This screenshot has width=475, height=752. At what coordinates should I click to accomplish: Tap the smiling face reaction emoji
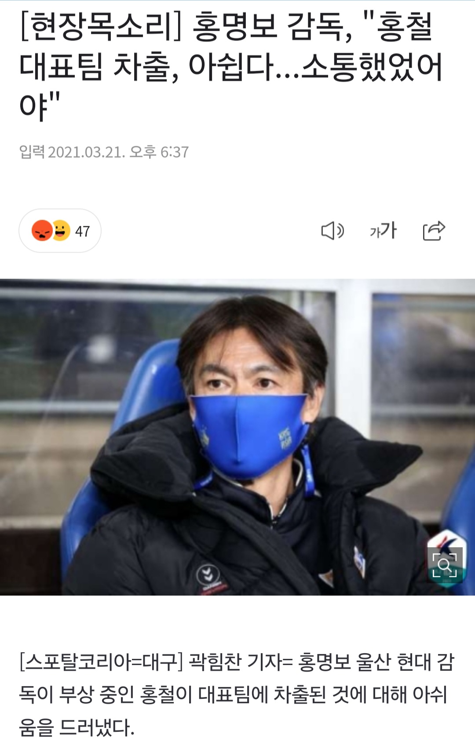click(x=62, y=230)
